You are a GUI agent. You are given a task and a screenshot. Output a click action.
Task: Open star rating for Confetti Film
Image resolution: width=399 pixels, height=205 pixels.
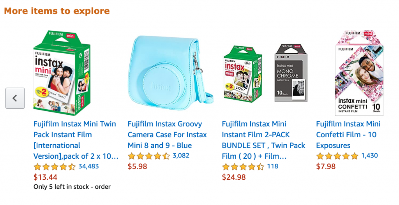[337, 156]
